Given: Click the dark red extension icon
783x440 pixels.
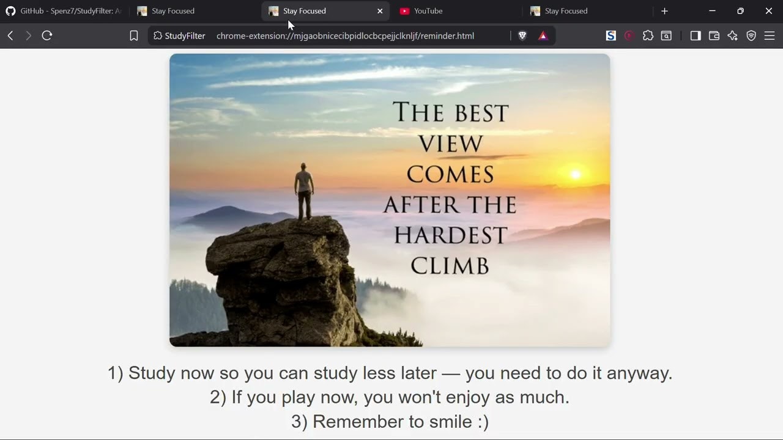Looking at the screenshot, I should click(x=629, y=35).
